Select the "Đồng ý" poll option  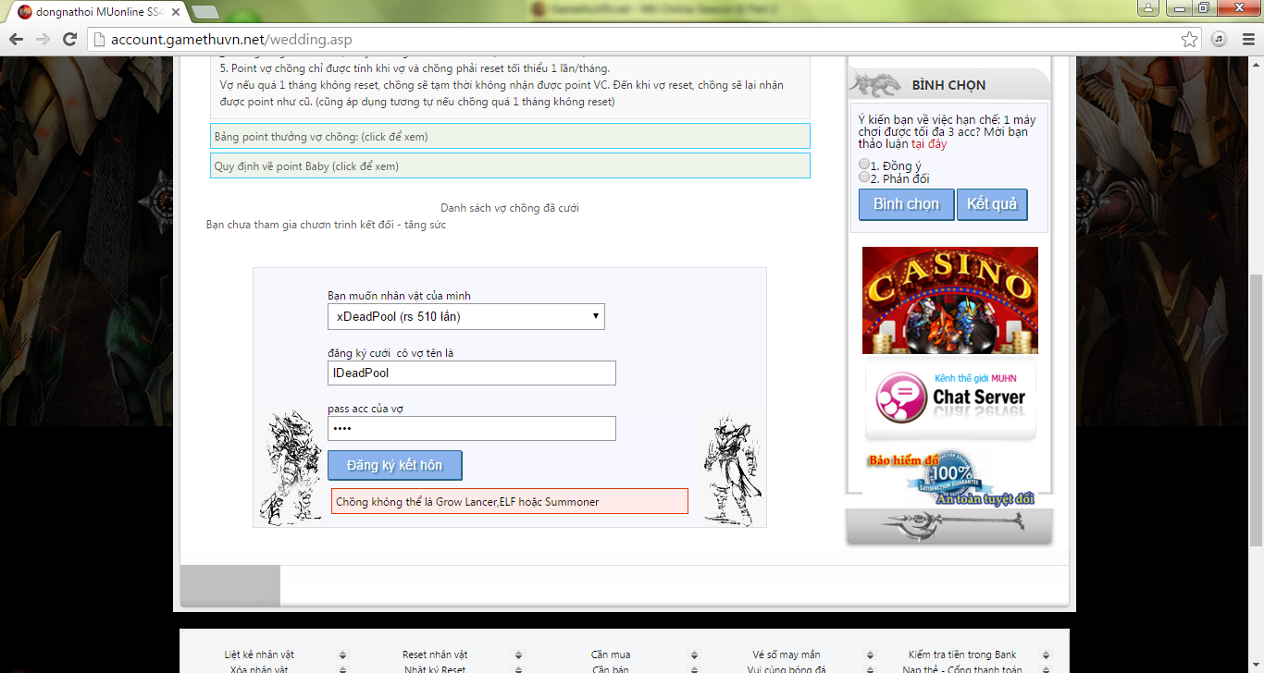pos(864,165)
